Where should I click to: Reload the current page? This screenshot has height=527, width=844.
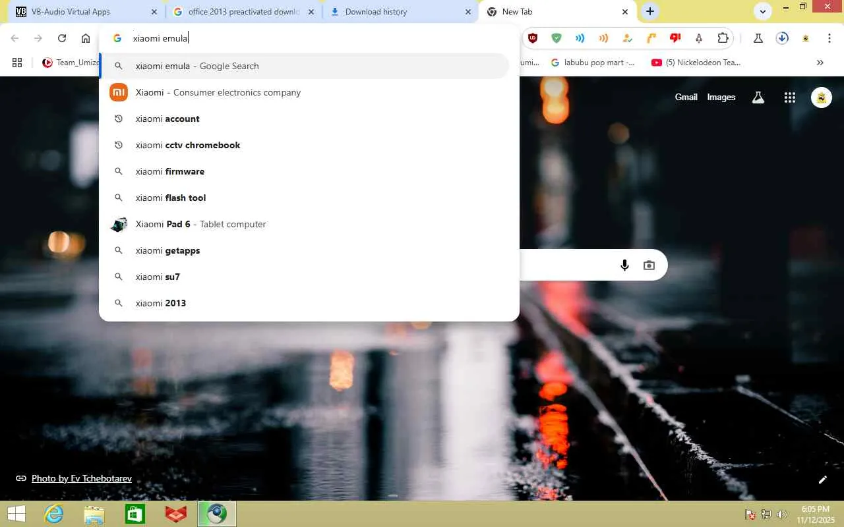62,38
